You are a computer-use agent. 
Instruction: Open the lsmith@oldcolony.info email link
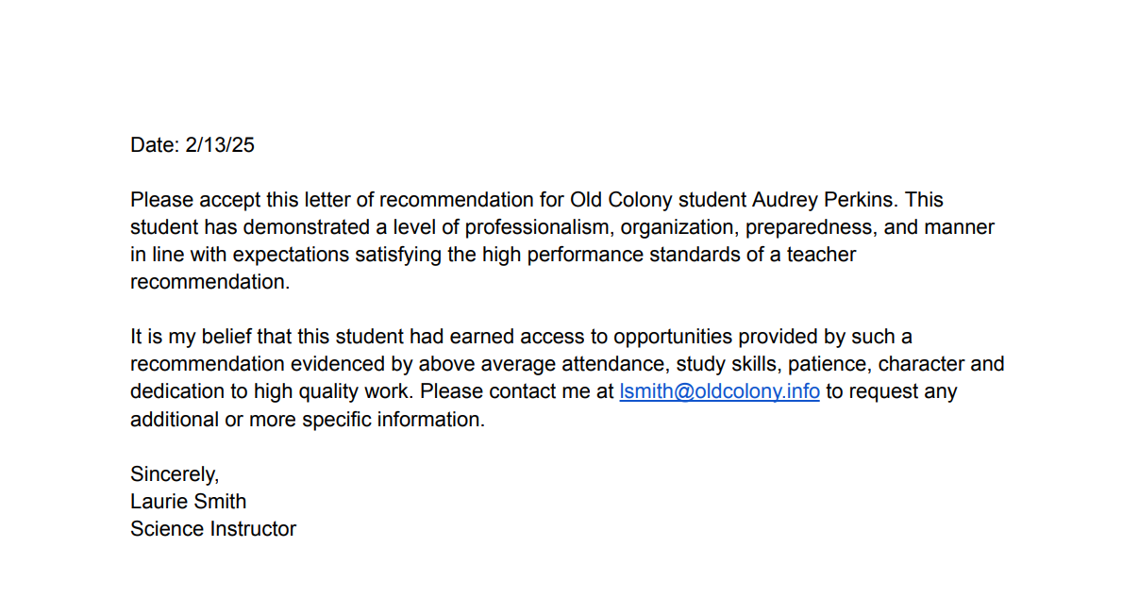click(719, 391)
